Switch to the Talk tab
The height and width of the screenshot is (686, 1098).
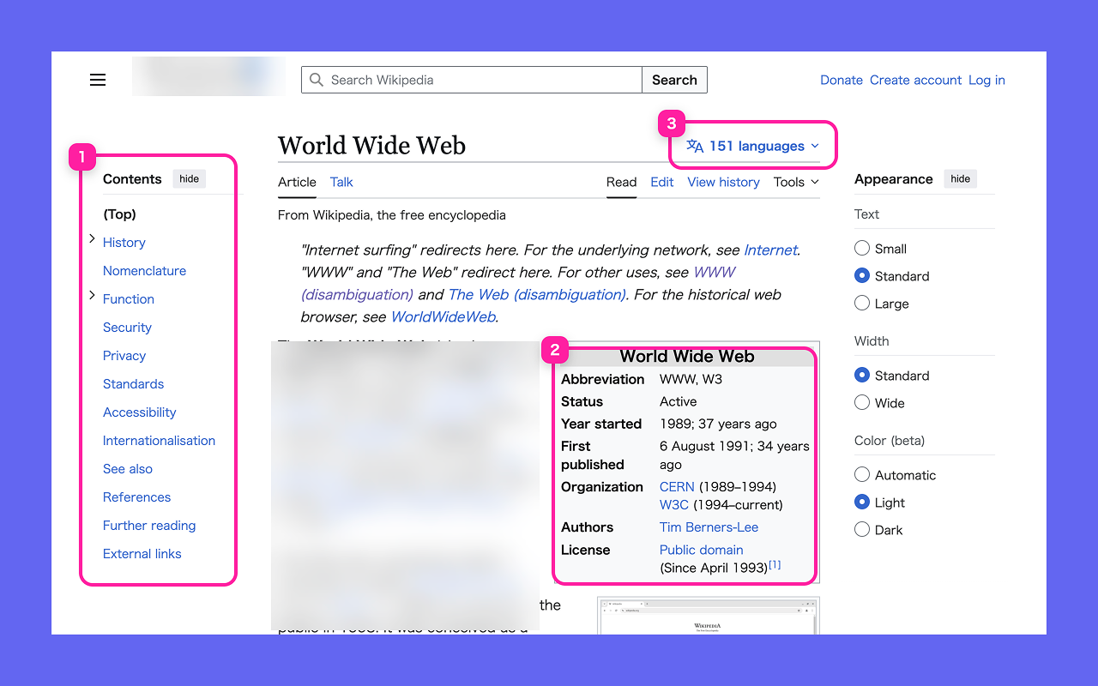point(341,182)
